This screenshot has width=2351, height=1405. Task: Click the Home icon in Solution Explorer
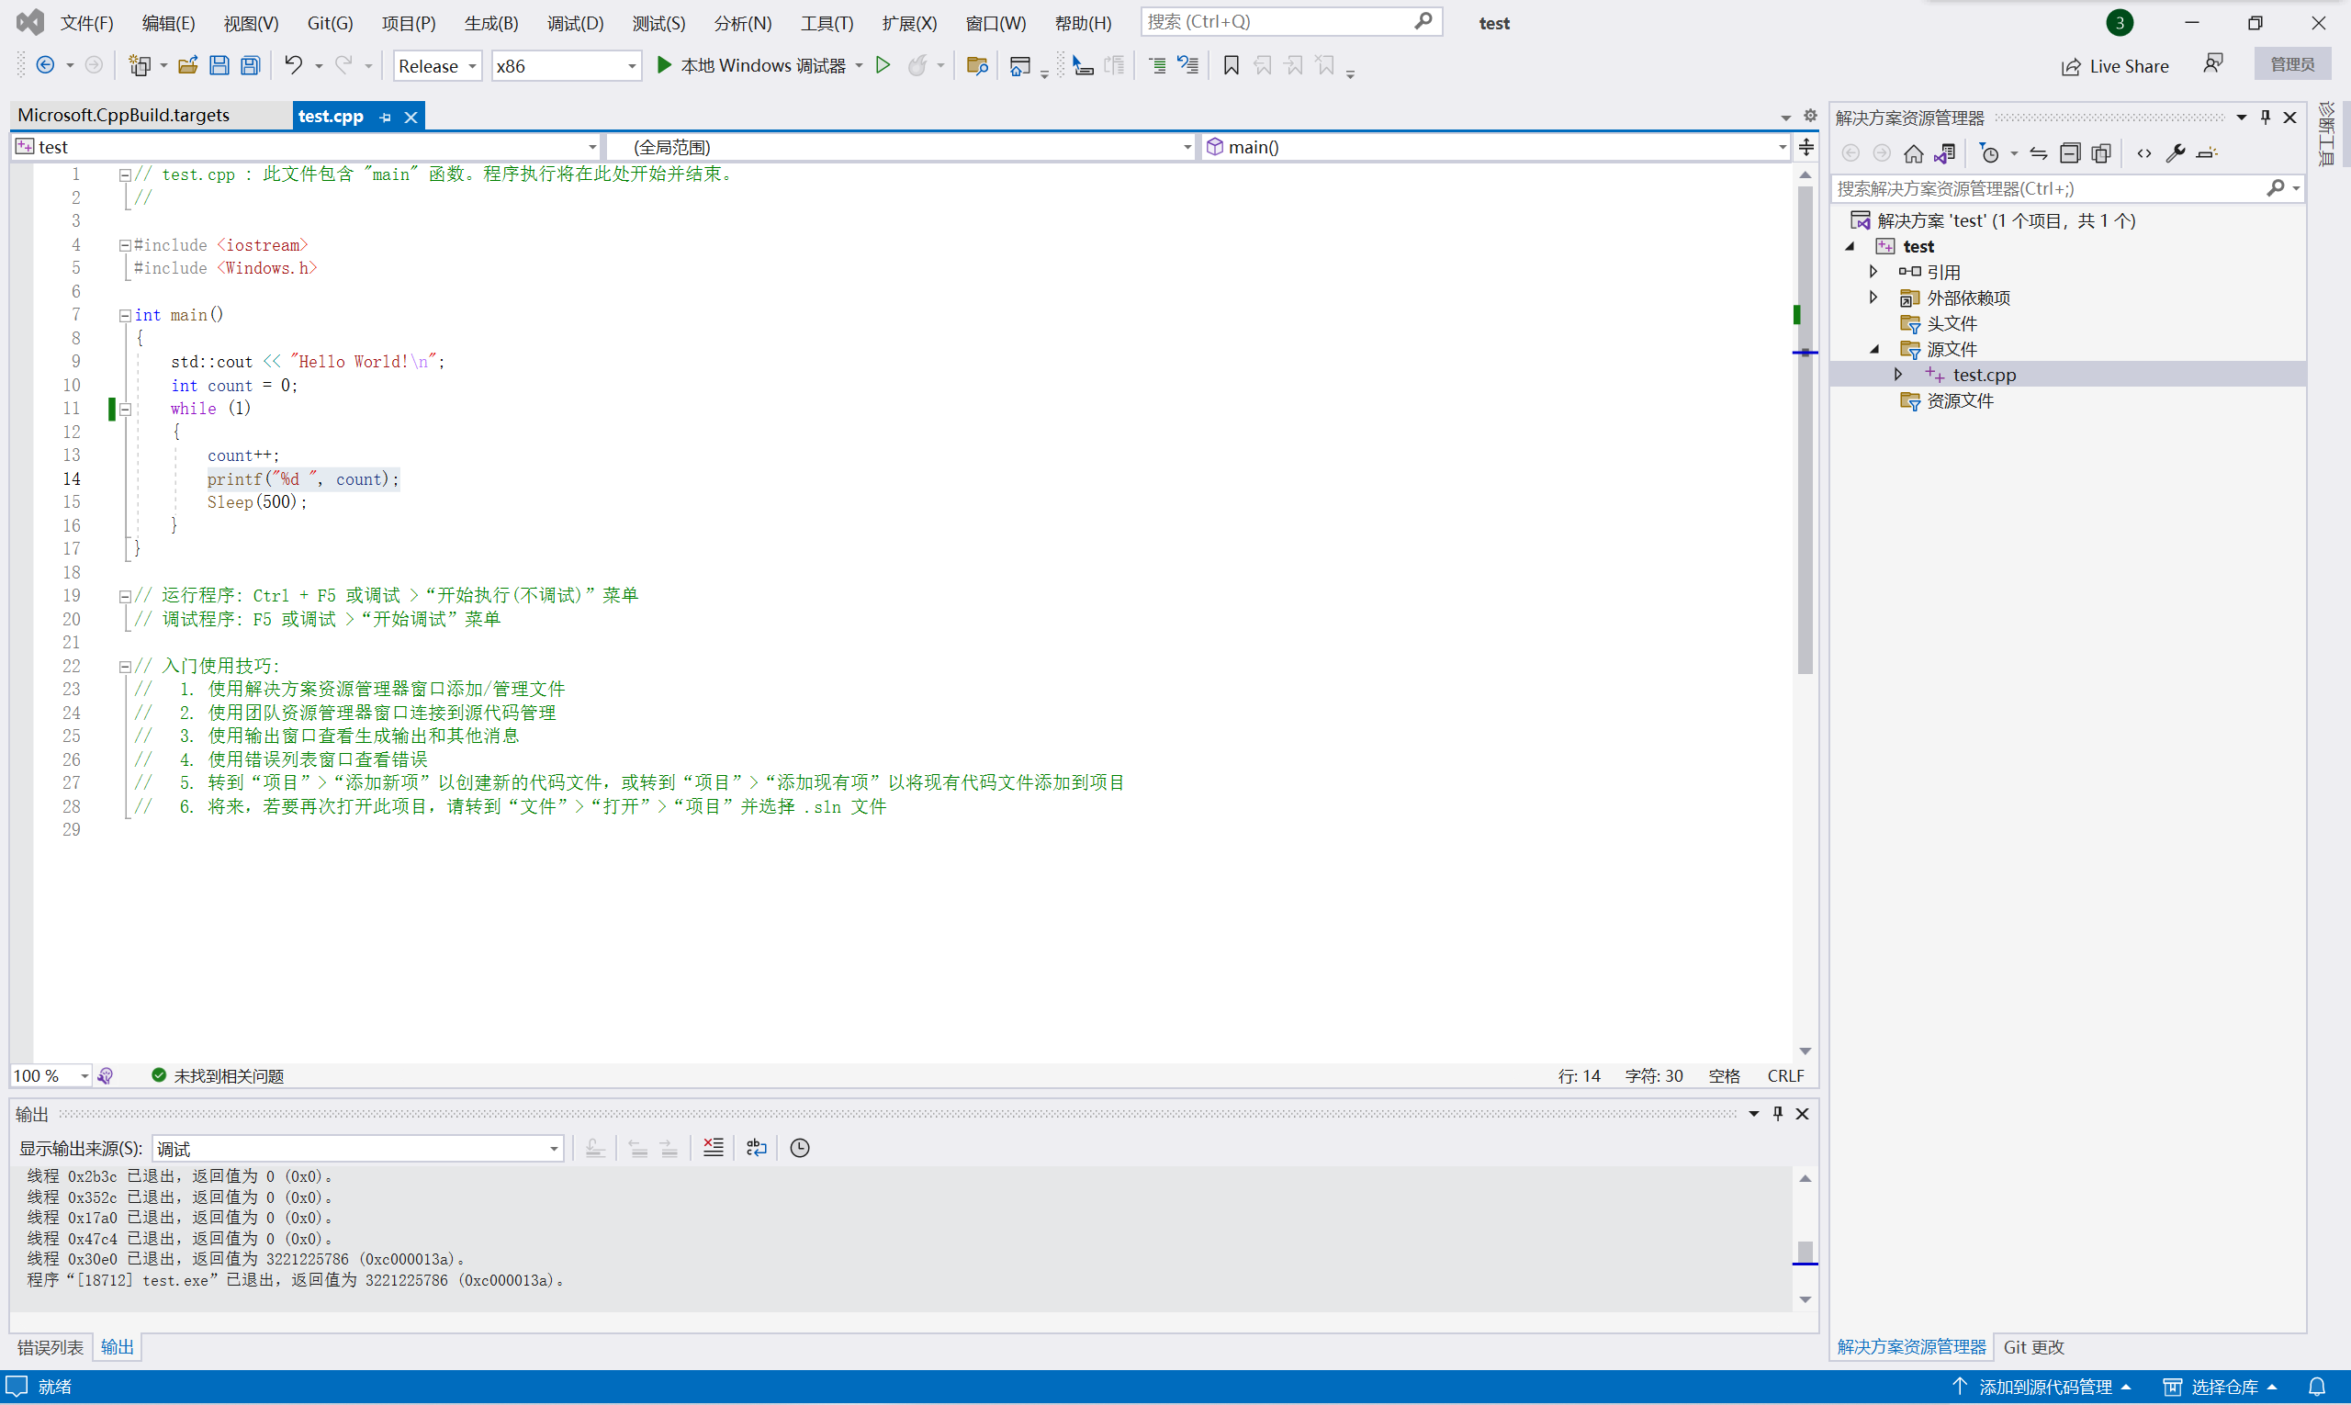pos(1914,153)
